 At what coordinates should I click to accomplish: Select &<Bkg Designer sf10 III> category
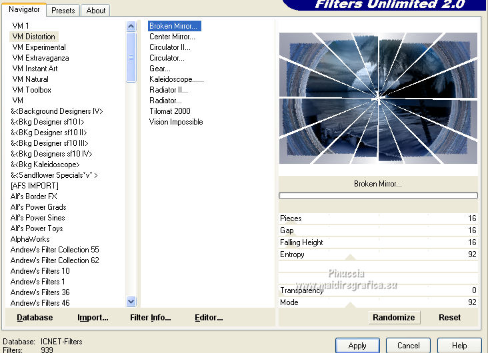tap(49, 143)
